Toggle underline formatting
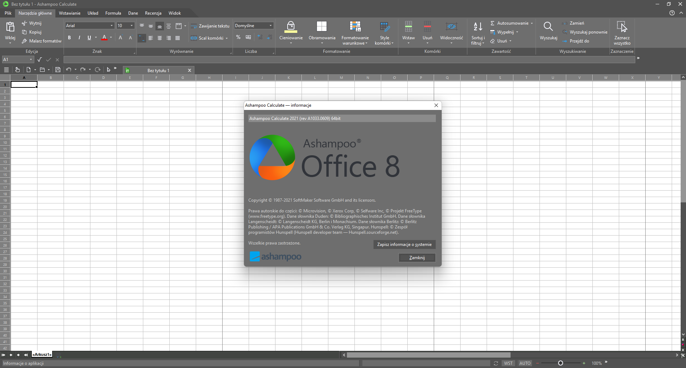 tap(89, 38)
